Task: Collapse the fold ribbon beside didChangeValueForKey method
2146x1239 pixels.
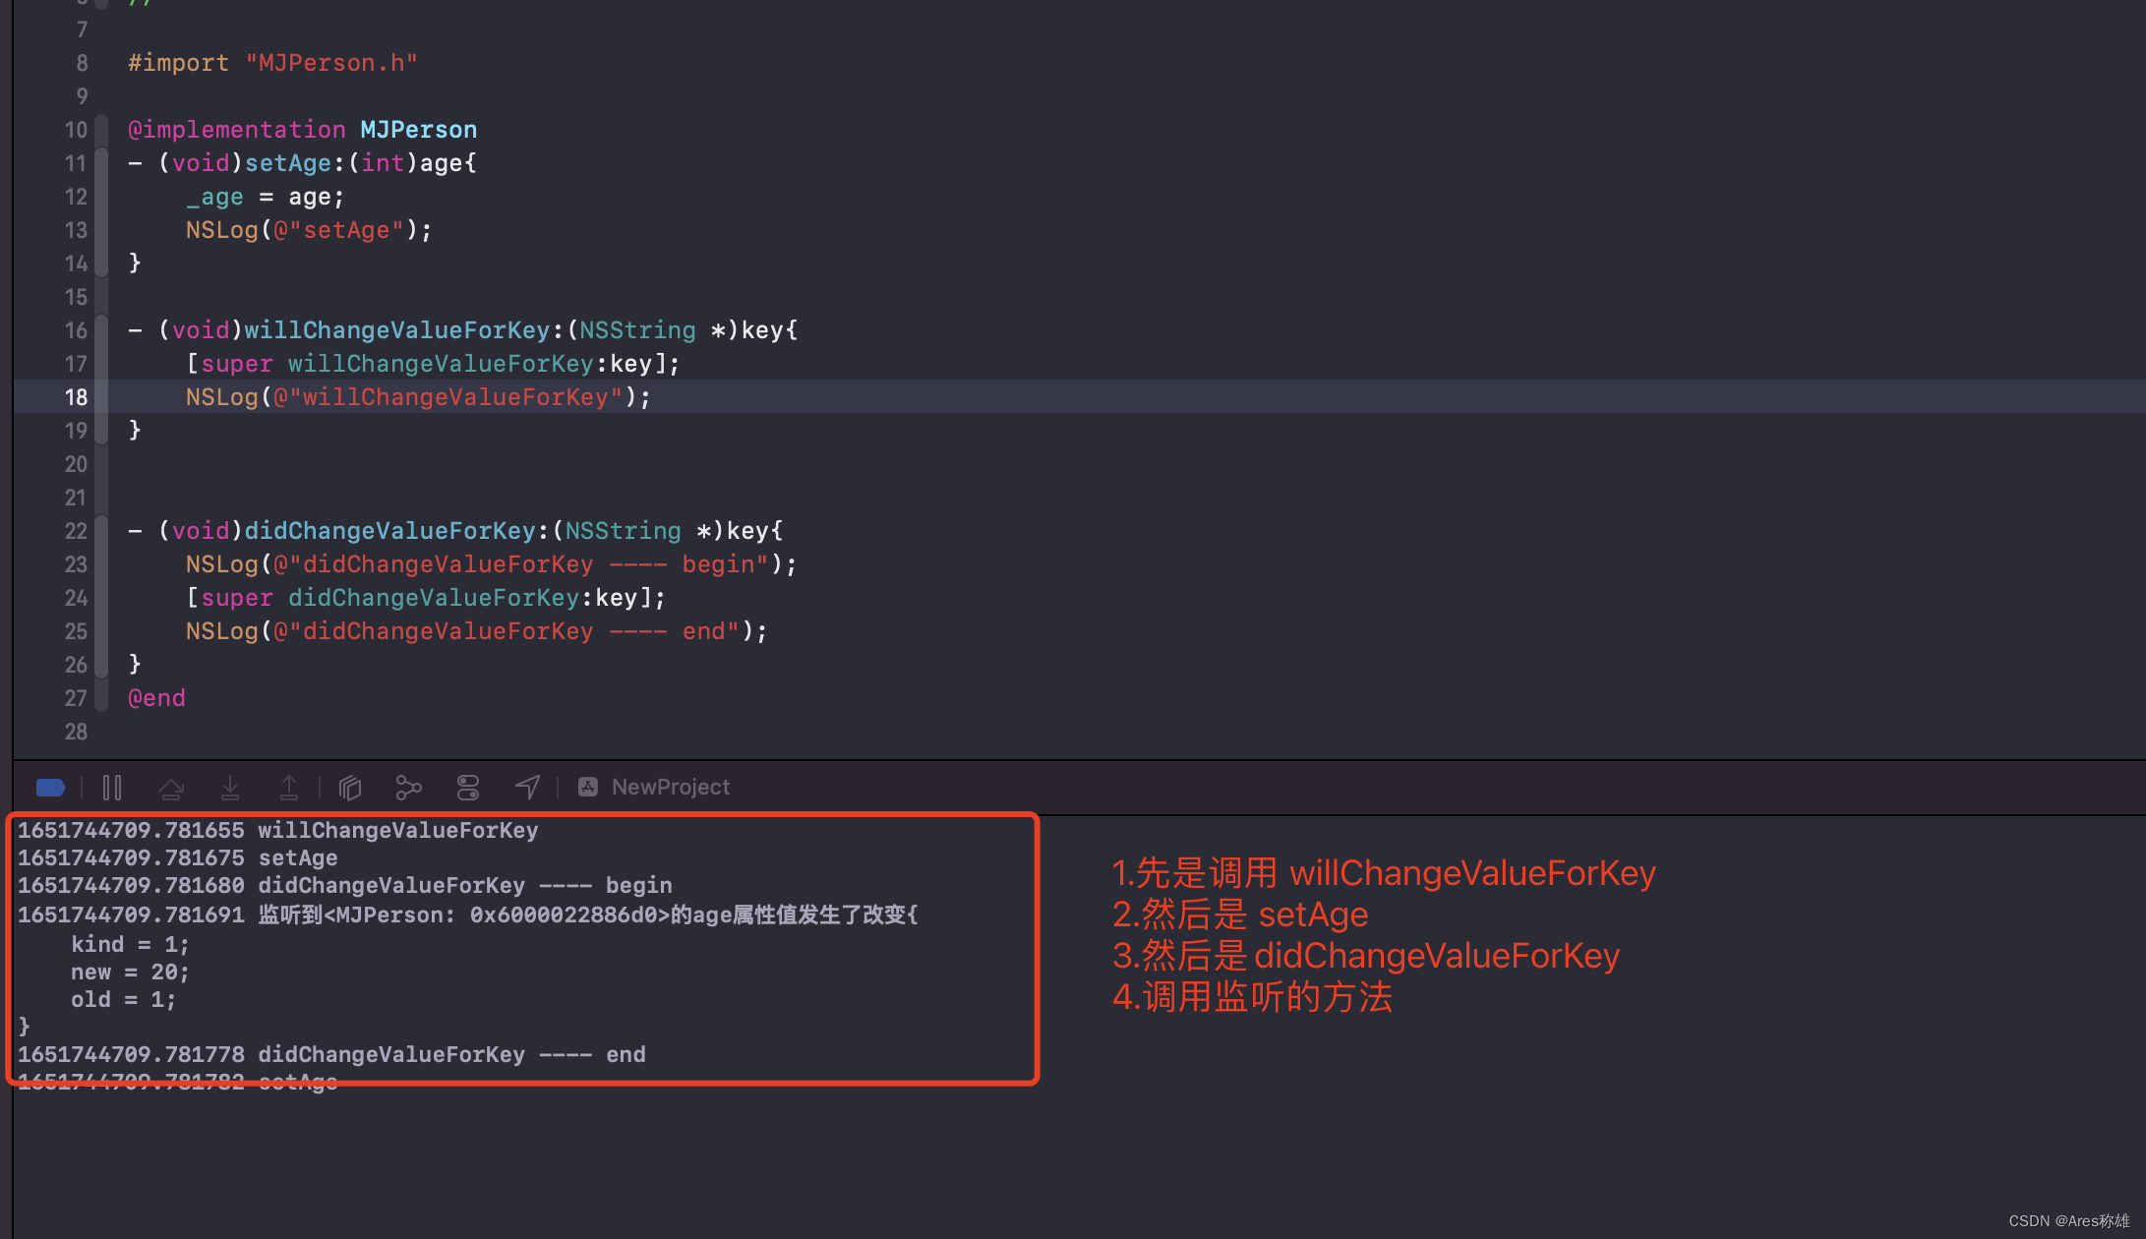Action: coord(101,598)
